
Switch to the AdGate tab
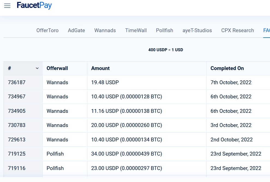tap(76, 31)
